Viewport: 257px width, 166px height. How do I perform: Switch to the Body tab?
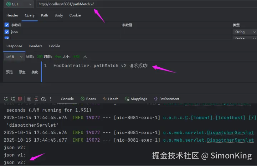click(x=59, y=15)
